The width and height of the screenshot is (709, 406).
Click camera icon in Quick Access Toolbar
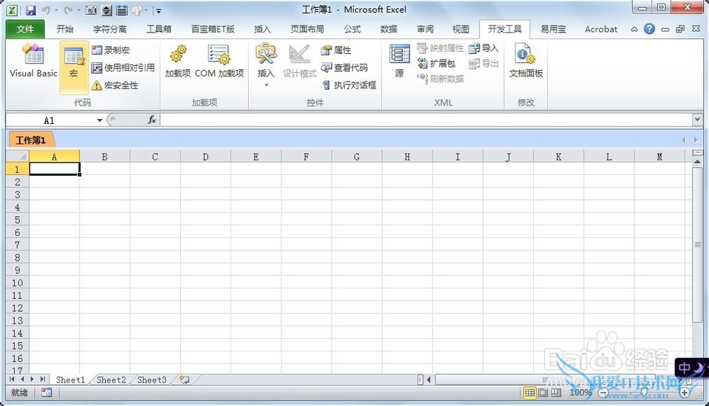click(x=91, y=10)
